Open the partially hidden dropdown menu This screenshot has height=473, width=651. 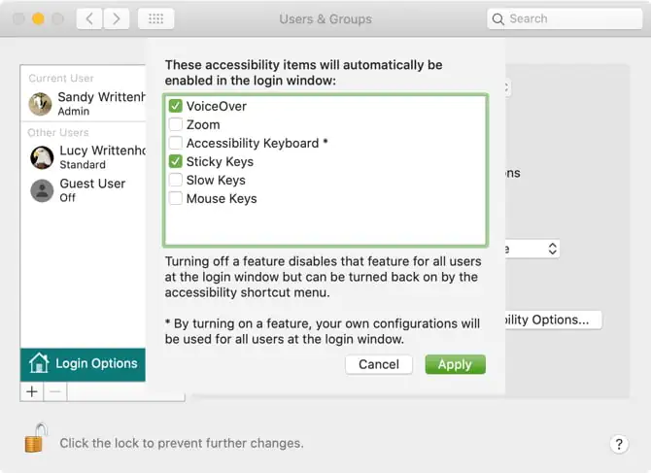click(x=551, y=249)
